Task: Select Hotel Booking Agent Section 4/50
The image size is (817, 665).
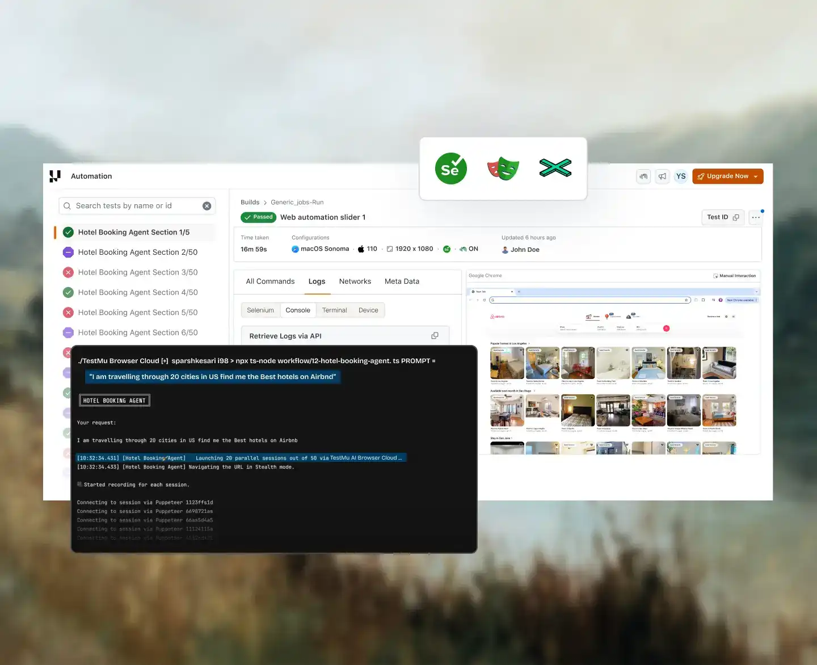Action: (138, 292)
